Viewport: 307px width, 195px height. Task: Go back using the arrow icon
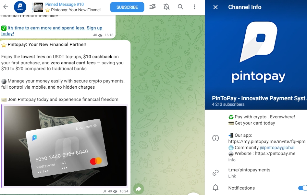point(6,7)
